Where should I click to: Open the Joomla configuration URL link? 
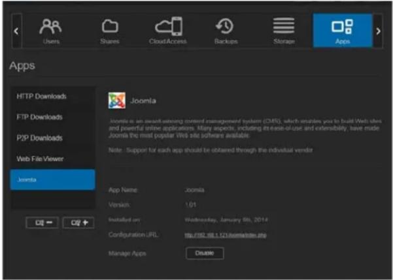226,235
